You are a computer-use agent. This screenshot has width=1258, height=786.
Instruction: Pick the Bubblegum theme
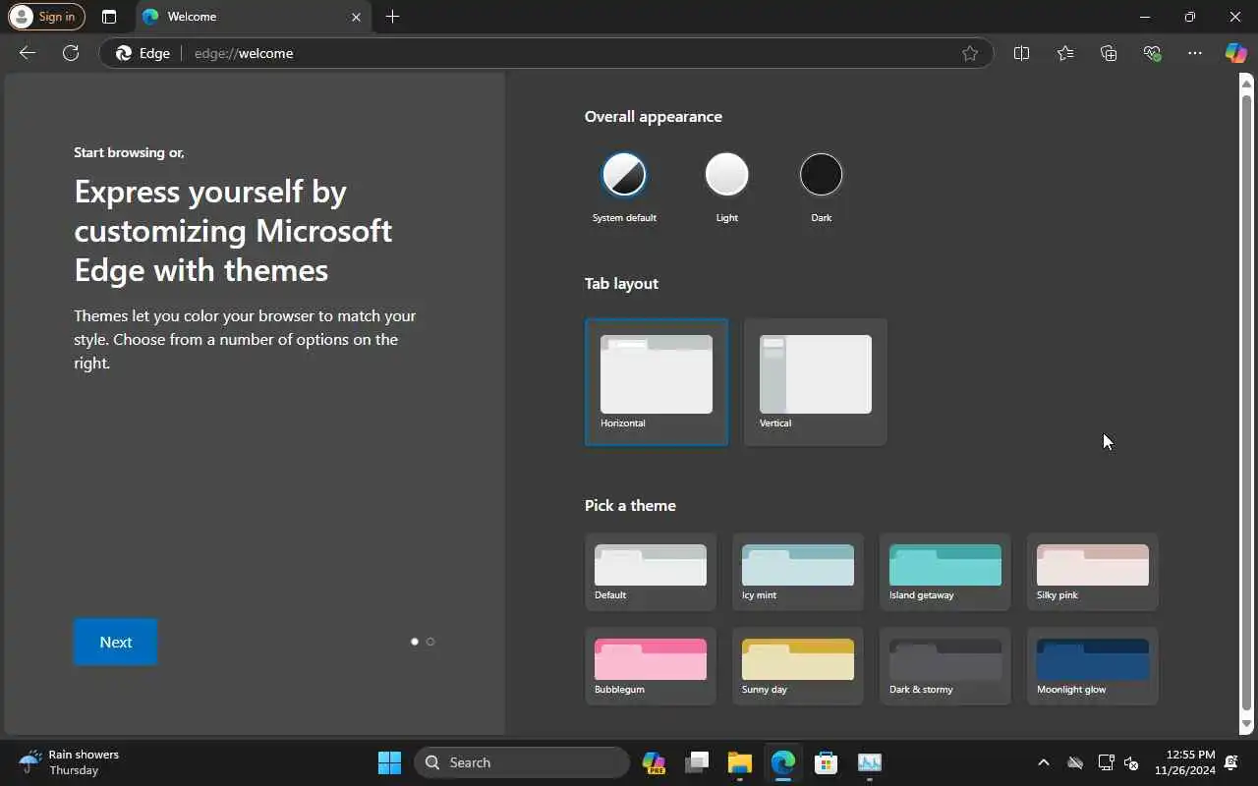click(651, 666)
